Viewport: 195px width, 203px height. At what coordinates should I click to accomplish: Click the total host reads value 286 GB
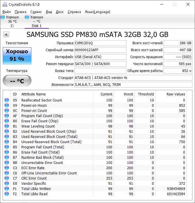[x=178, y=43]
